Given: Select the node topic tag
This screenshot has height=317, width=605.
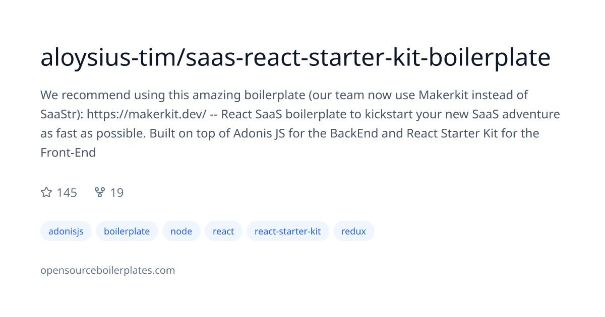Looking at the screenshot, I should (x=181, y=231).
